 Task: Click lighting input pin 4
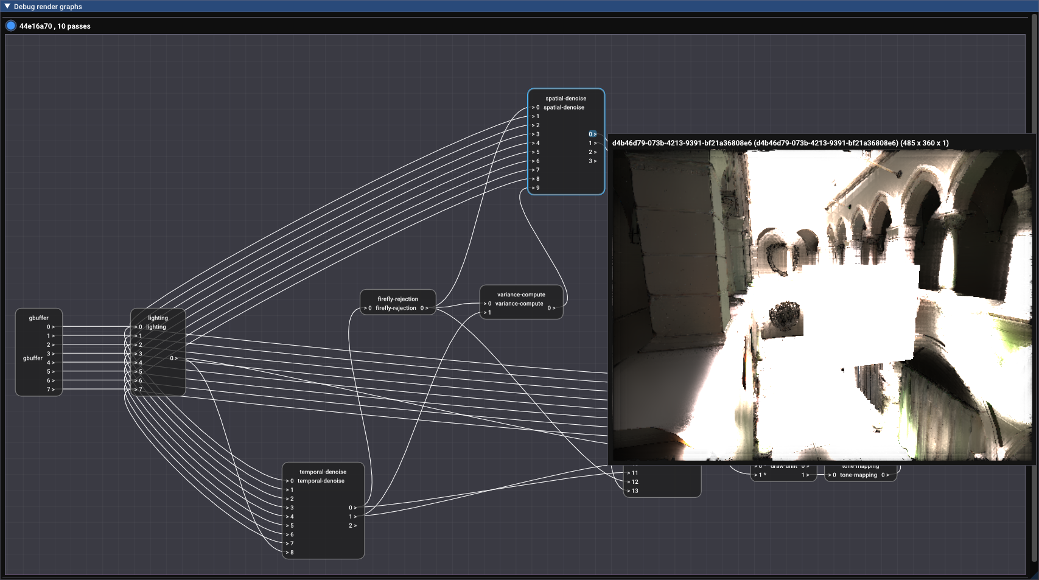tap(138, 363)
